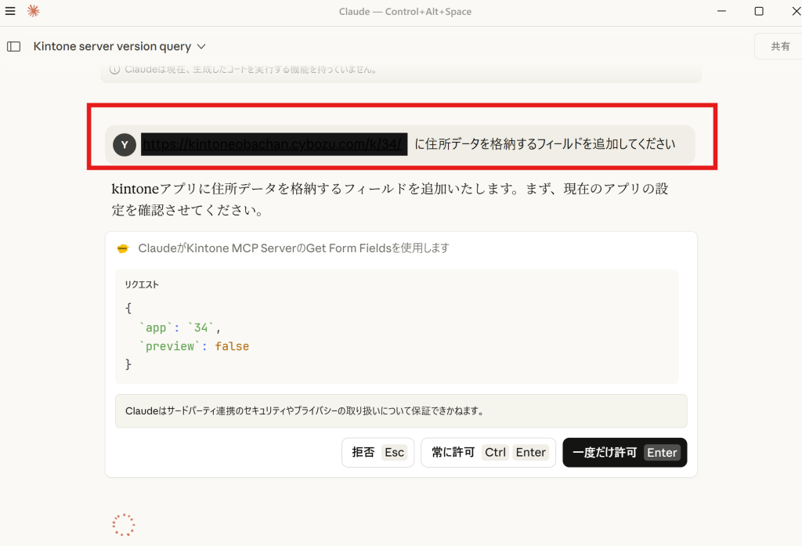Viewport: 802px width, 546px height.
Task: Click the 拒否 Esc deny button
Action: [378, 452]
